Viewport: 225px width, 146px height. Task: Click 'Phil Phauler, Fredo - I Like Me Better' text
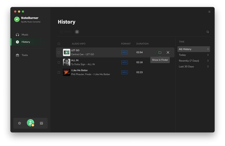pos(91,74)
